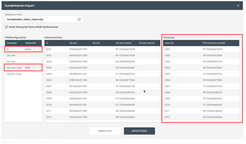Screen dimensions: 246x144
Task: Click Intern cell 2009 in Vorschau
Action: coord(167,99)
